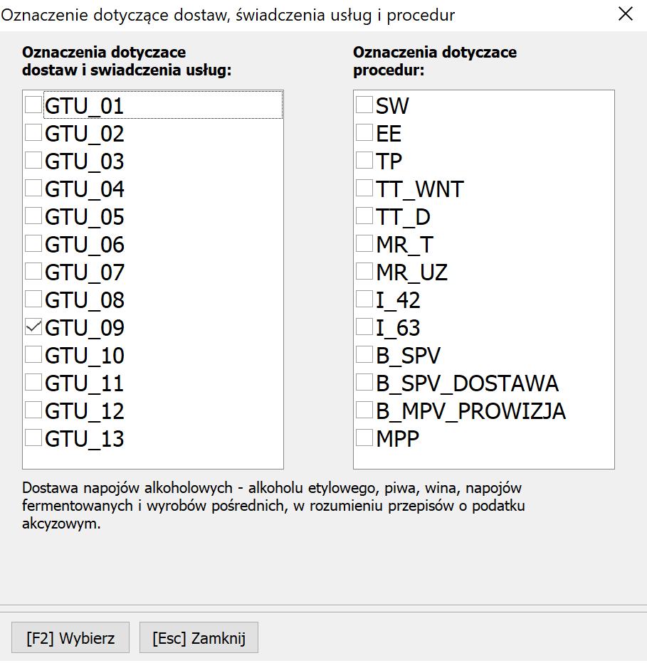Click the [F2] Wybierz button
Image resolution: width=647 pixels, height=663 pixels.
(70, 637)
